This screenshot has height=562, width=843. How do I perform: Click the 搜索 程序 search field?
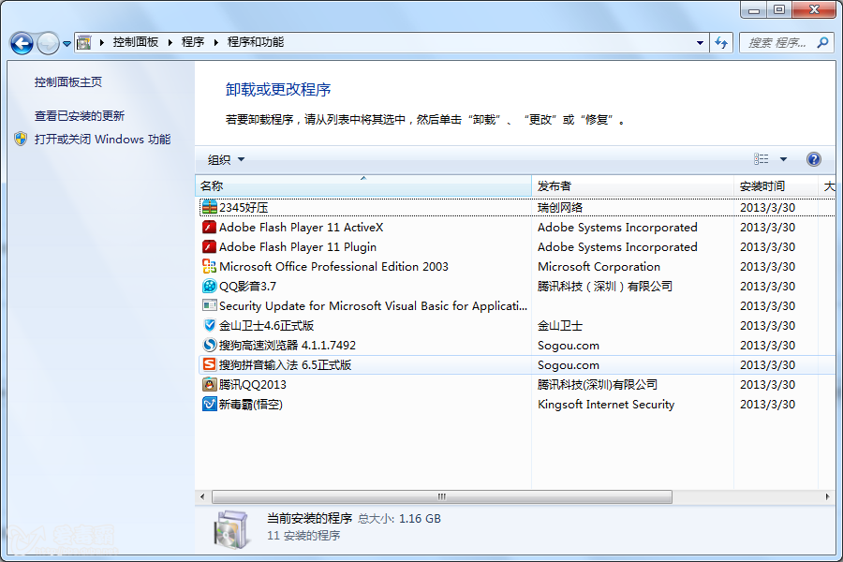click(780, 42)
